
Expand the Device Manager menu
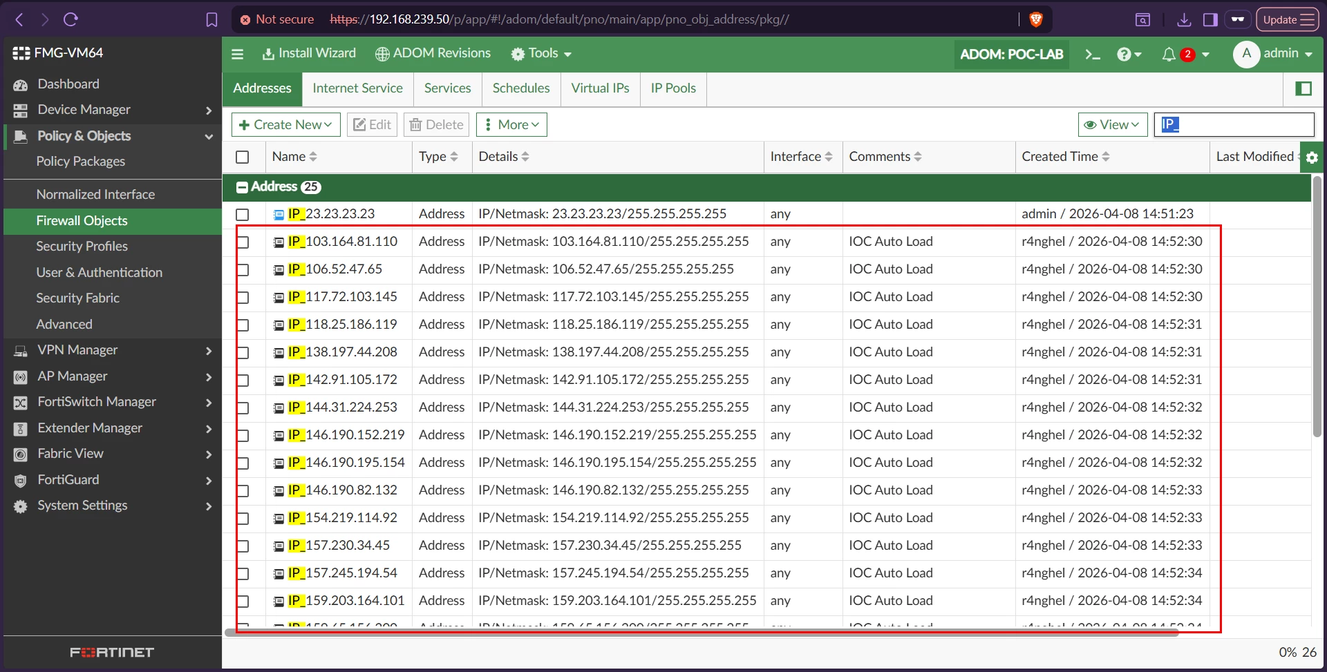209,111
